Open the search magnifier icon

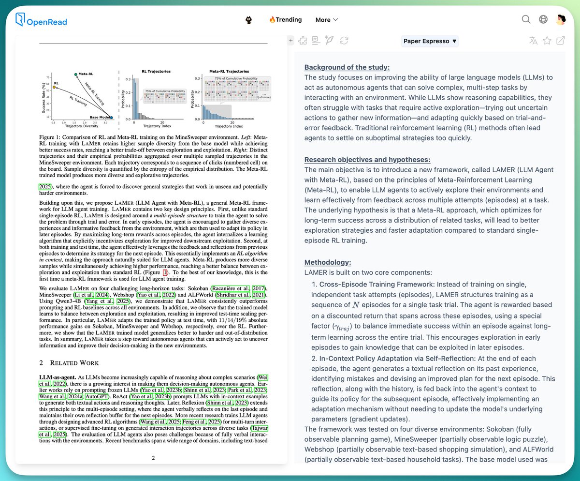click(x=526, y=20)
